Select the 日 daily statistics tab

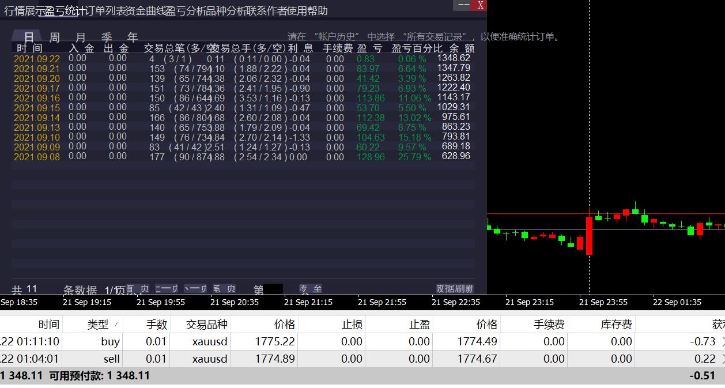[x=28, y=36]
